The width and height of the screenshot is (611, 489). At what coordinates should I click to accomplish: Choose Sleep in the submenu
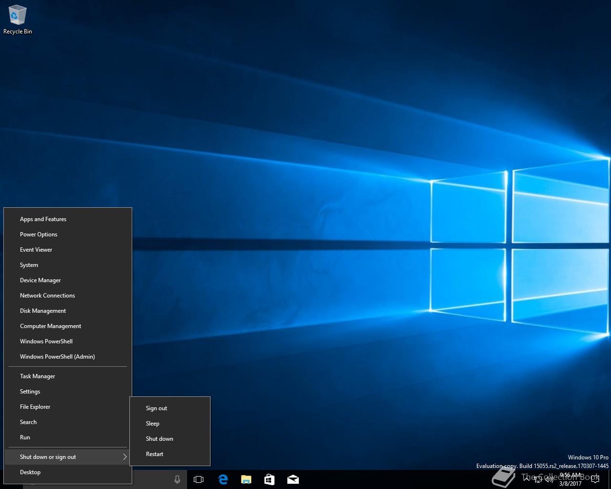pyautogui.click(x=170, y=424)
